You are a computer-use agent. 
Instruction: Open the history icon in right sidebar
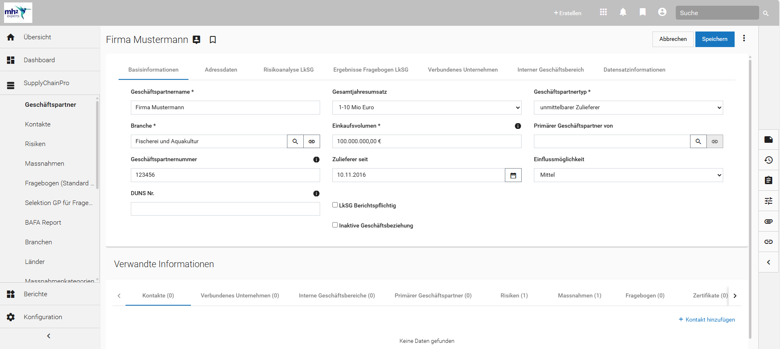(x=769, y=160)
